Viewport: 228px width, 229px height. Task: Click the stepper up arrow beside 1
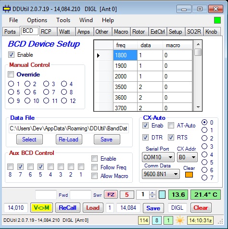152,193
